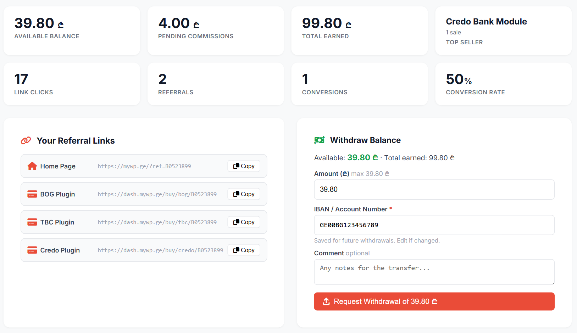Click the IBAN / Account Number field
577x333 pixels.
[x=434, y=225]
